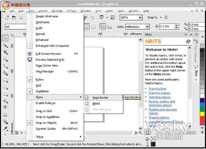The height and width of the screenshot is (149, 206).
Task: Click the Open folder icon
Action: (x=14, y=18)
